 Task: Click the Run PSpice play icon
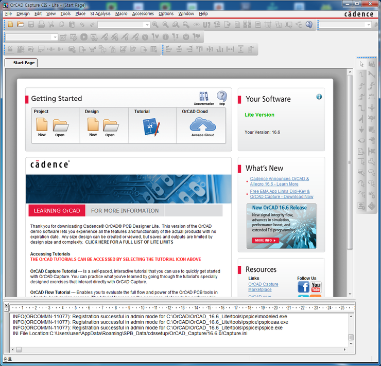[x=84, y=37]
